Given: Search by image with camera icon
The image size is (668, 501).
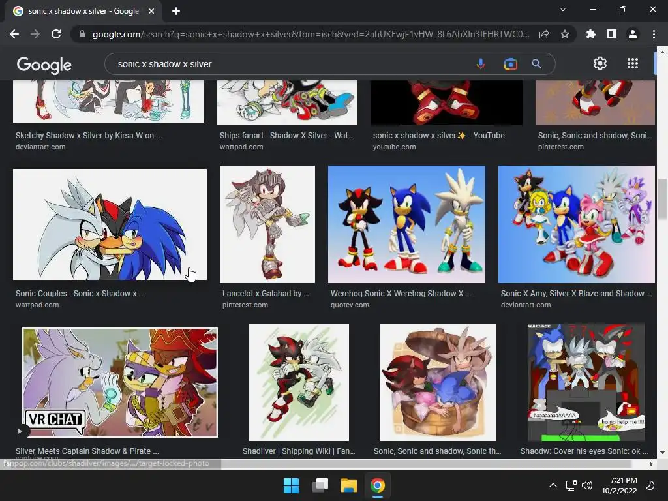Looking at the screenshot, I should (510, 64).
